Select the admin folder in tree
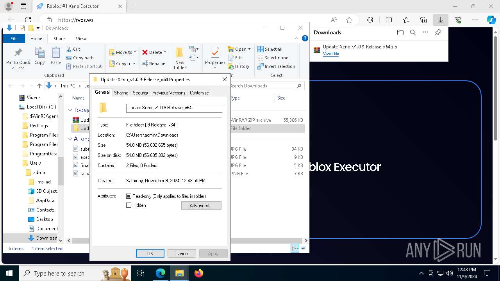 tap(39, 173)
